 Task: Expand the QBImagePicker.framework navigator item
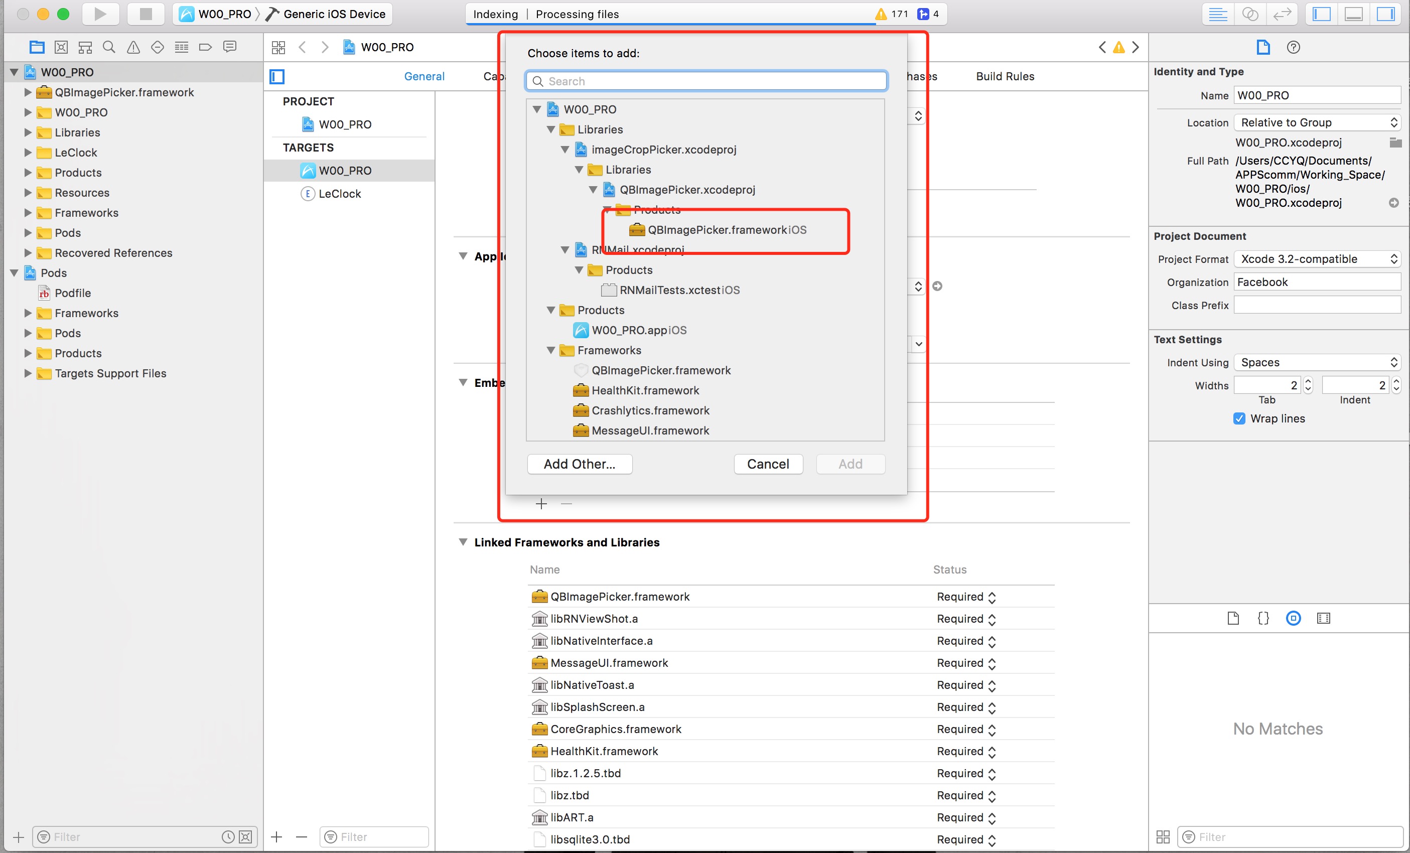pyautogui.click(x=28, y=92)
